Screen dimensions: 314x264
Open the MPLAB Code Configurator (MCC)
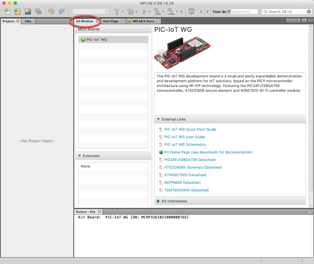[x=191, y=11]
